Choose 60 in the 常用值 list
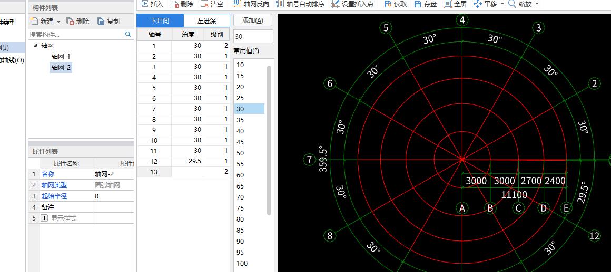The width and height of the screenshot is (611, 272). point(249,175)
